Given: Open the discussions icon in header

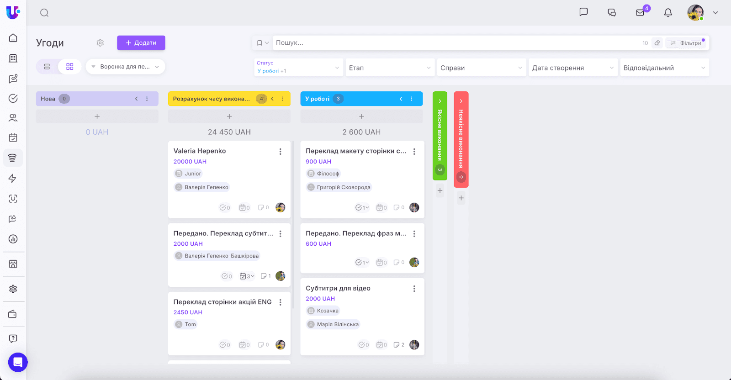Looking at the screenshot, I should [612, 12].
